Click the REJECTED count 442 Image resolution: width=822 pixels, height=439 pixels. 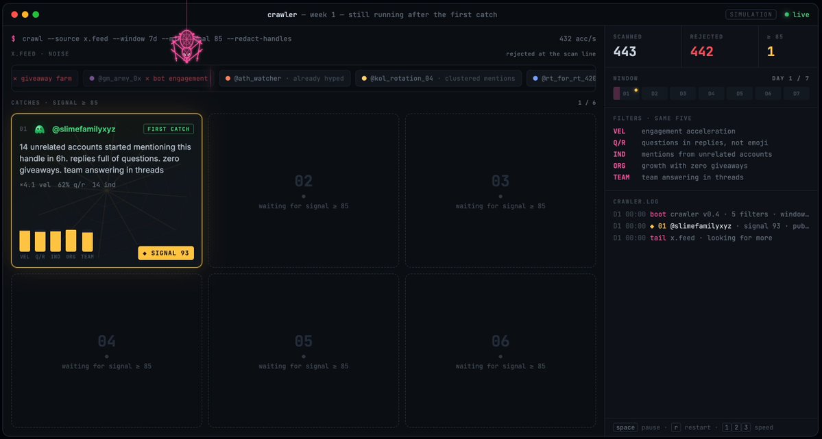(x=701, y=51)
